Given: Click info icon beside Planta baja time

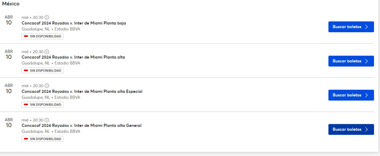Looking at the screenshot, I should click(47, 18).
